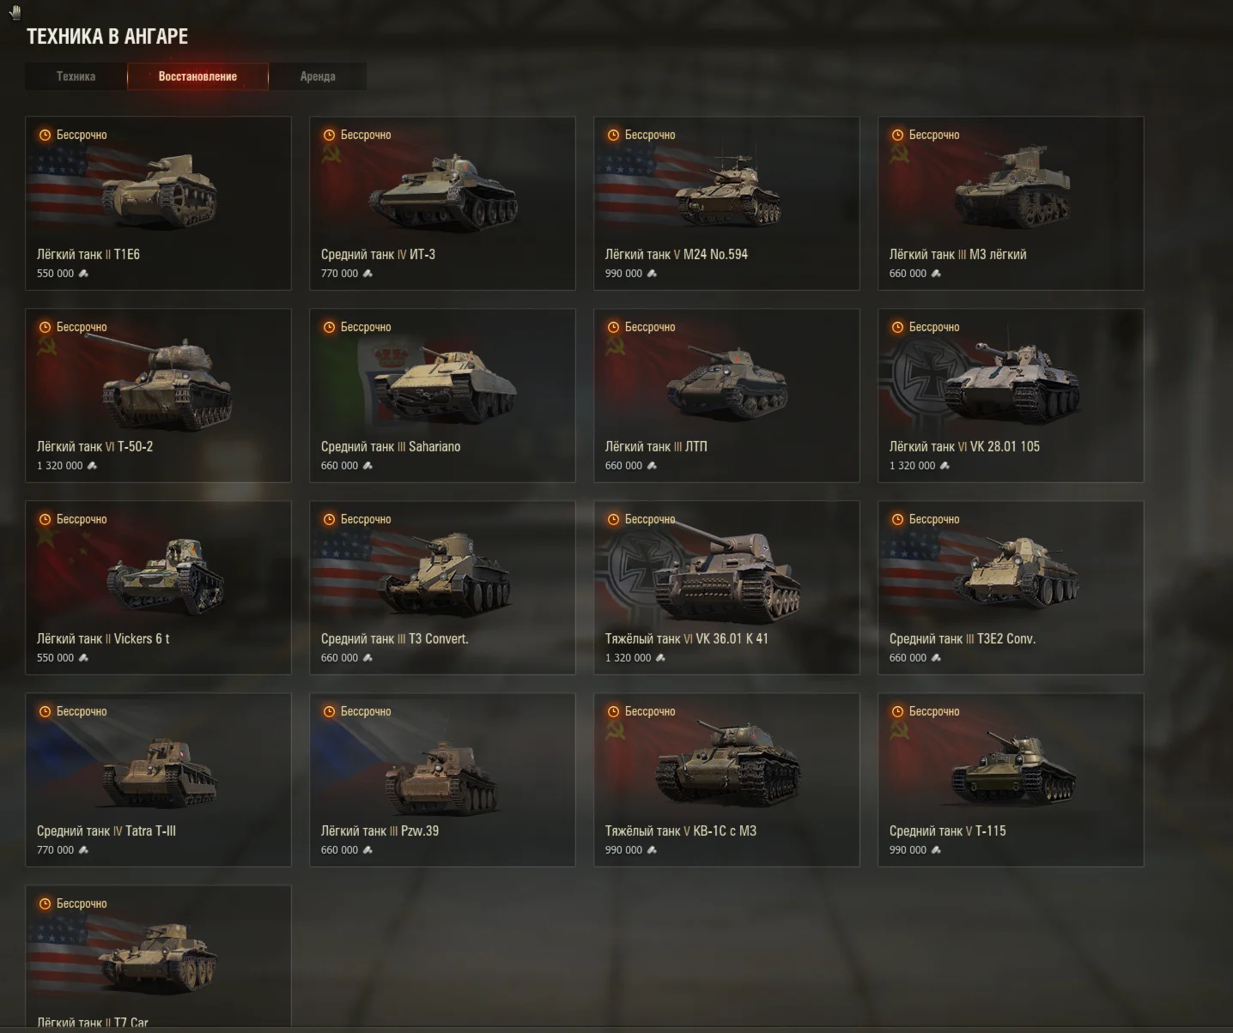Image resolution: width=1233 pixels, height=1033 pixels.
Task: Click the clock icon on the М3 лёгкий card
Action: tap(897, 135)
